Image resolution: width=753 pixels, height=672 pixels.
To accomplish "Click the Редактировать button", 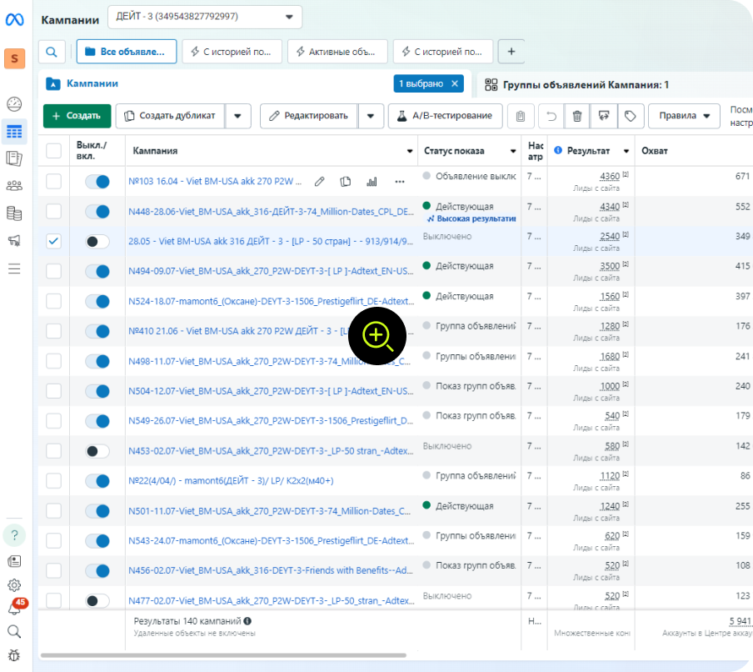I will (x=309, y=116).
